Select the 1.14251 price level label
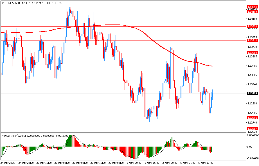This screenshot has height=166, width=259. (x=252, y=7)
